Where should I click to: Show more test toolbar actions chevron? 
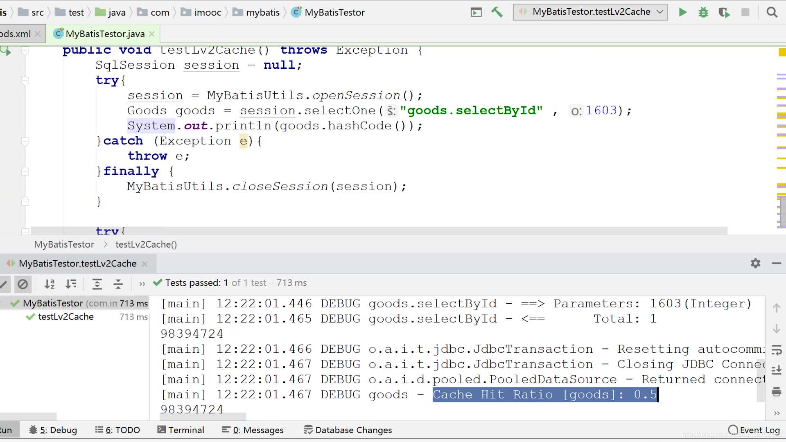[142, 284]
